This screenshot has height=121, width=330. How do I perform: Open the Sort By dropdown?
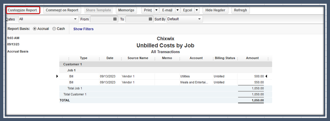(185, 19)
